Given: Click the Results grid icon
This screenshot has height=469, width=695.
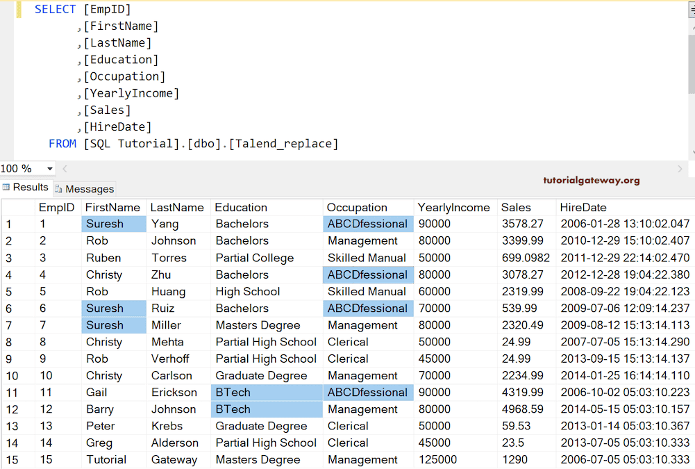Looking at the screenshot, I should [x=6, y=187].
